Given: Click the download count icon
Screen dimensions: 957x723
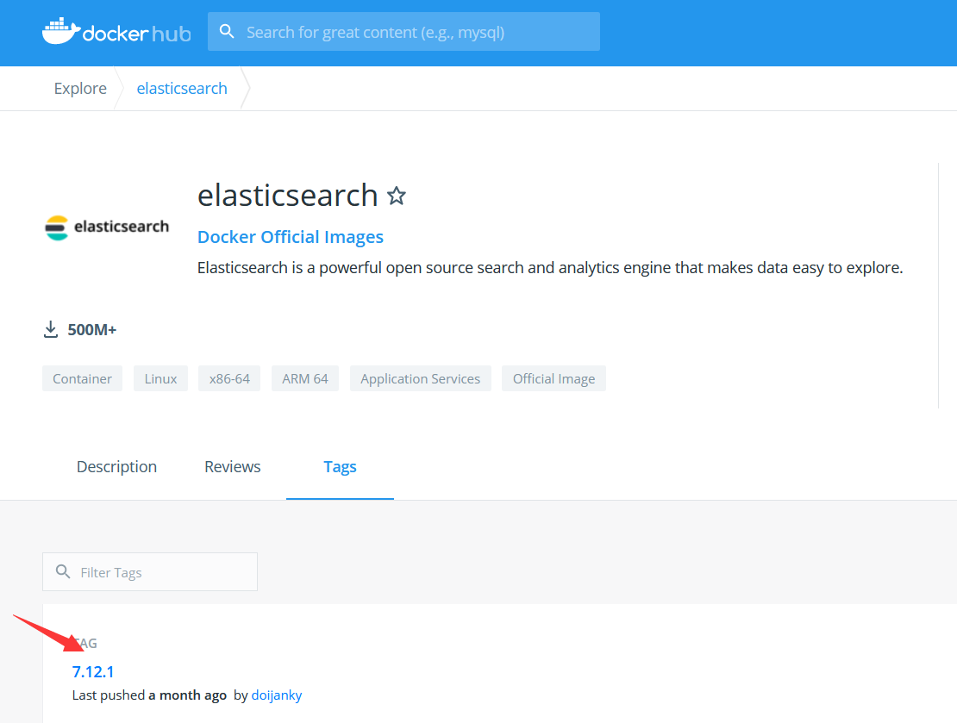Looking at the screenshot, I should click(51, 329).
